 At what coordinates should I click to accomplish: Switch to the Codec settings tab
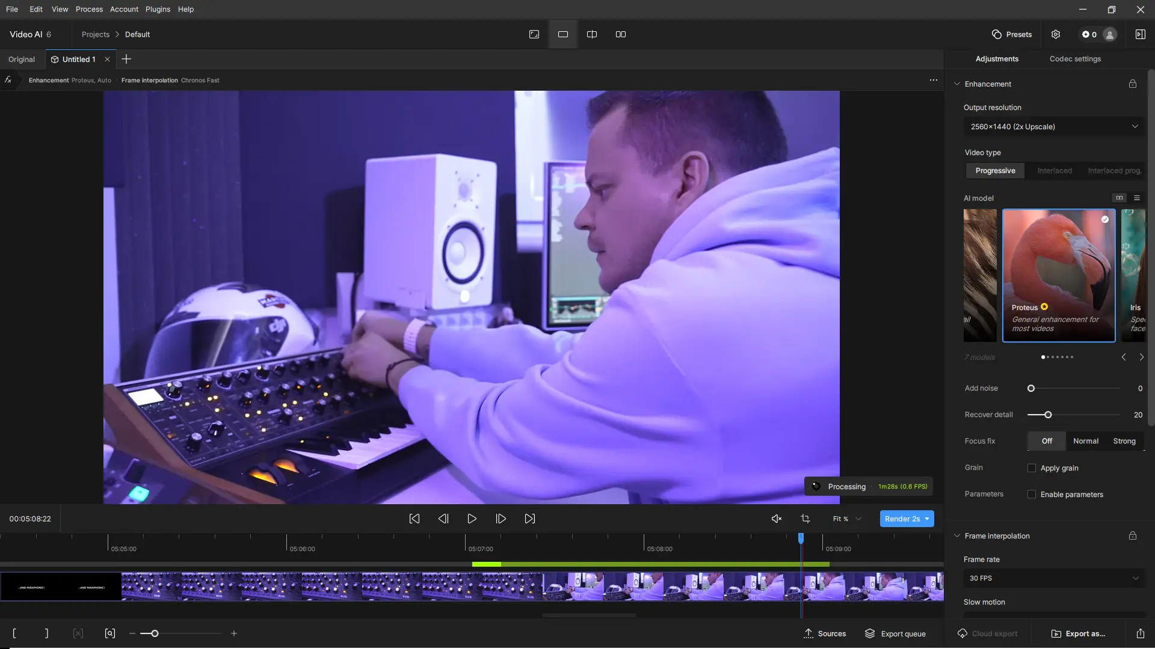pyautogui.click(x=1075, y=59)
